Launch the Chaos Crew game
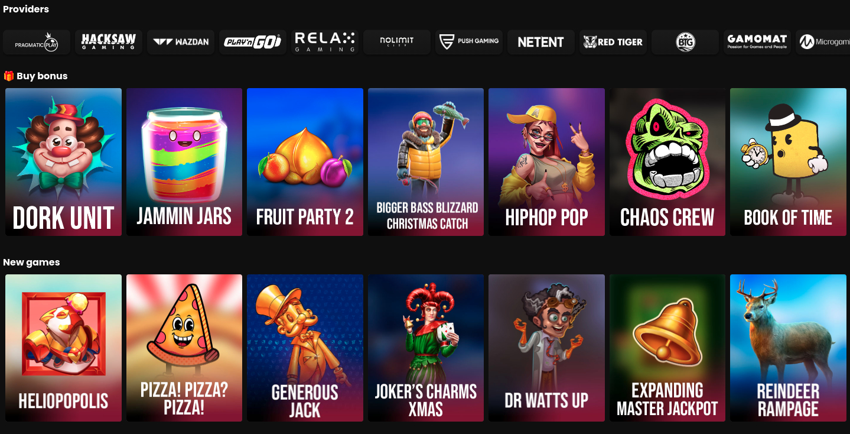This screenshot has height=434, width=850. tap(667, 162)
